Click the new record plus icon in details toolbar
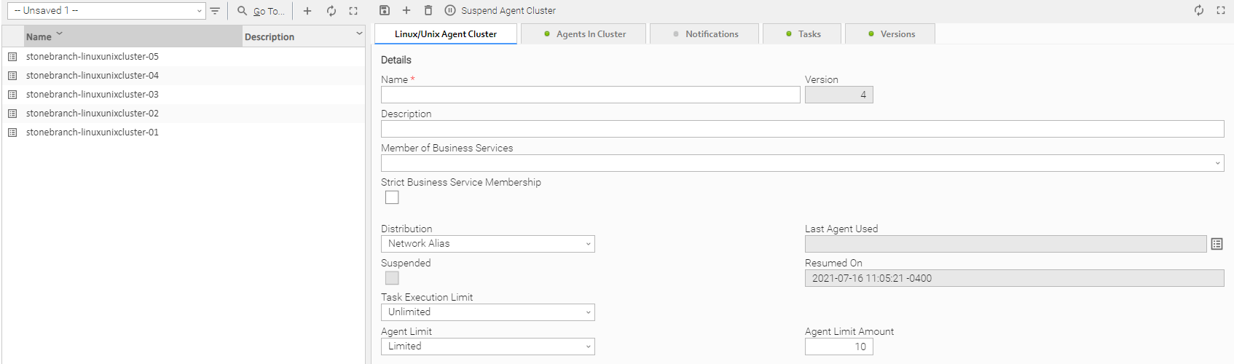The height and width of the screenshot is (364, 1234). coord(406,10)
